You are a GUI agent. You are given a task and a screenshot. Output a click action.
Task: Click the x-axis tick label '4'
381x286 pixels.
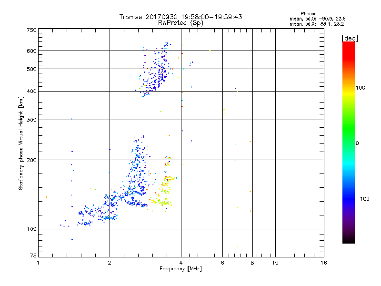click(181, 263)
